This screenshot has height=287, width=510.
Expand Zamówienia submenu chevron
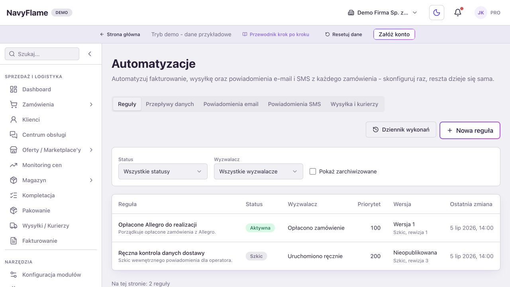click(91, 104)
